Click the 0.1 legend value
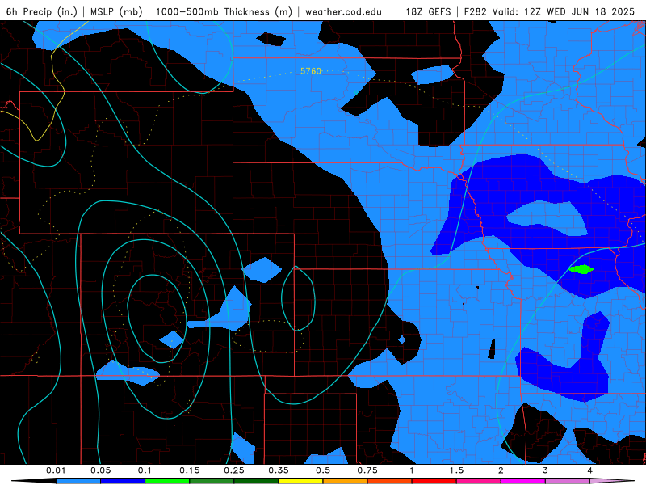646x485 pixels. point(145,470)
